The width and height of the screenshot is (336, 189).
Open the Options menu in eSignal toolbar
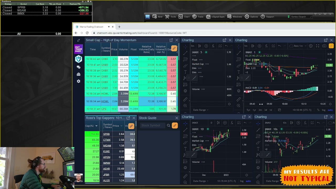click(x=251, y=17)
